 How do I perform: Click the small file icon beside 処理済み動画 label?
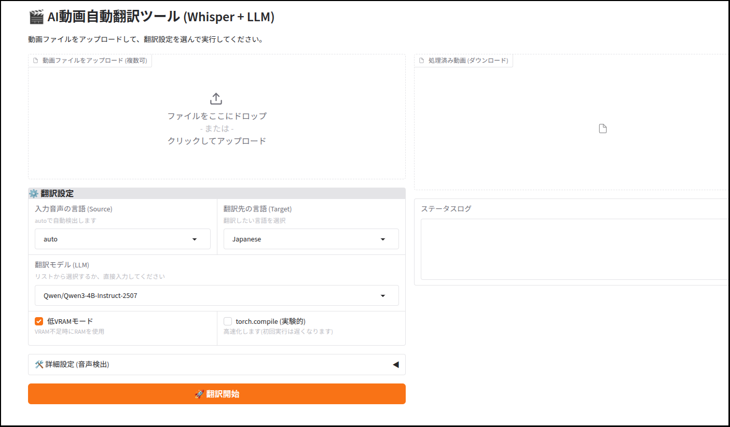coord(422,61)
